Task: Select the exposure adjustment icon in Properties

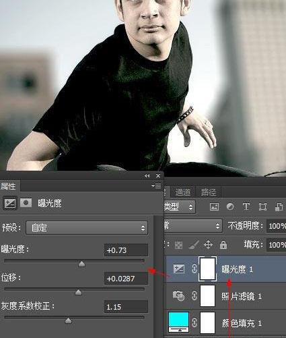Action: (10, 203)
